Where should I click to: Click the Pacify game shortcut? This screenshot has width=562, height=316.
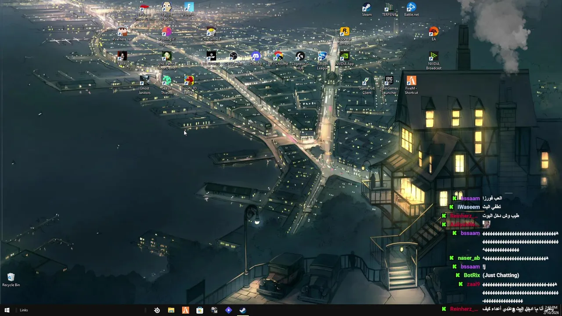click(x=122, y=59)
